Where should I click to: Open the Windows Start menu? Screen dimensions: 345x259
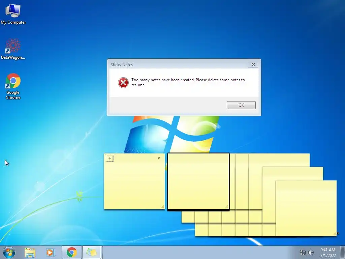[9, 252]
